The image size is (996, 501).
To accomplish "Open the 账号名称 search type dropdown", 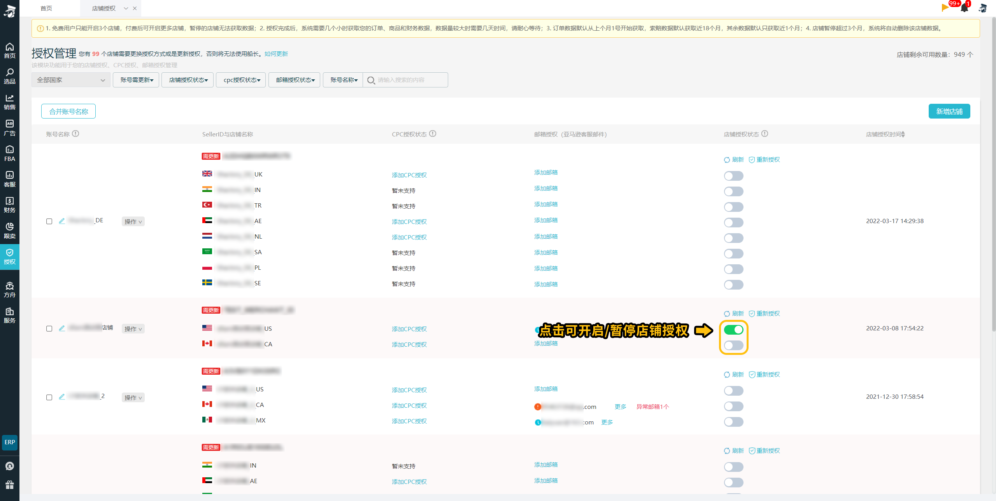I will pyautogui.click(x=343, y=80).
